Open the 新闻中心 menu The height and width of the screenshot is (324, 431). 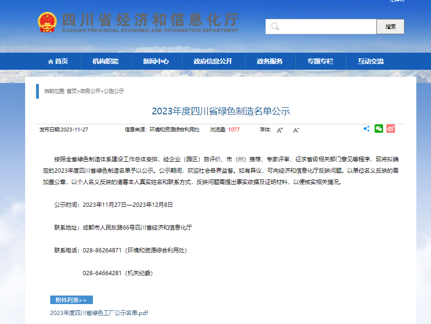[156, 61]
